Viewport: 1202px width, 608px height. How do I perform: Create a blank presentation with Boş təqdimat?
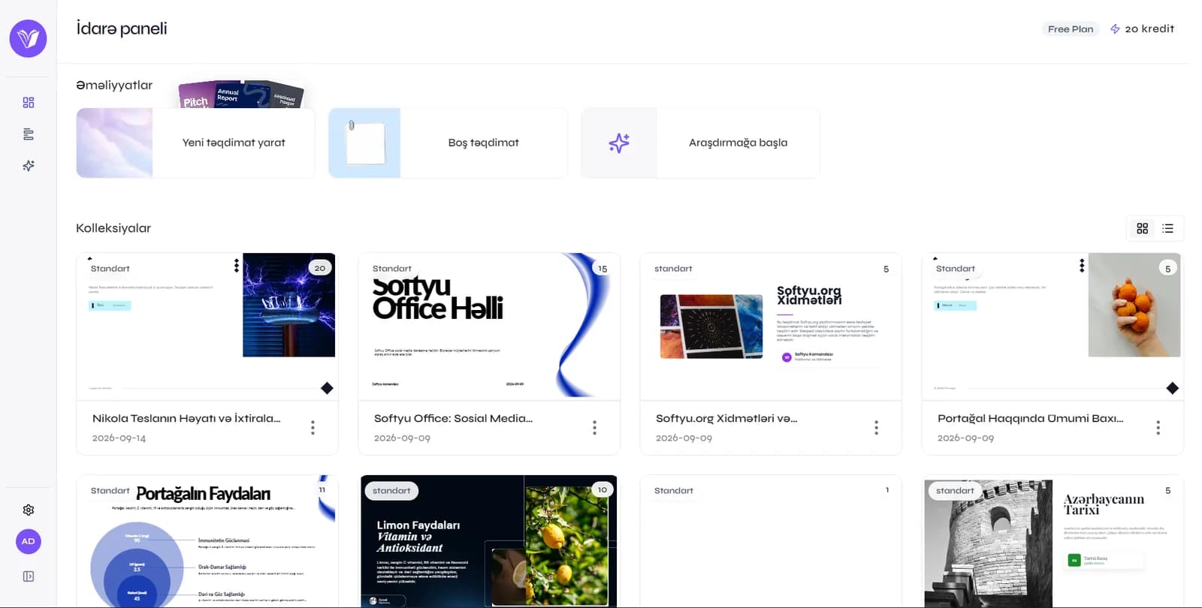click(448, 143)
